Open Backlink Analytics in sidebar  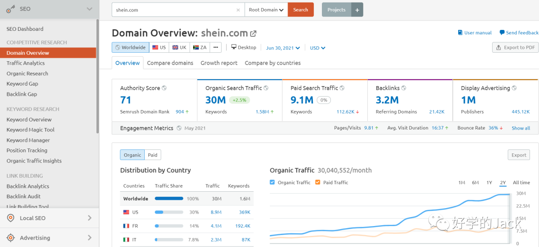point(28,186)
